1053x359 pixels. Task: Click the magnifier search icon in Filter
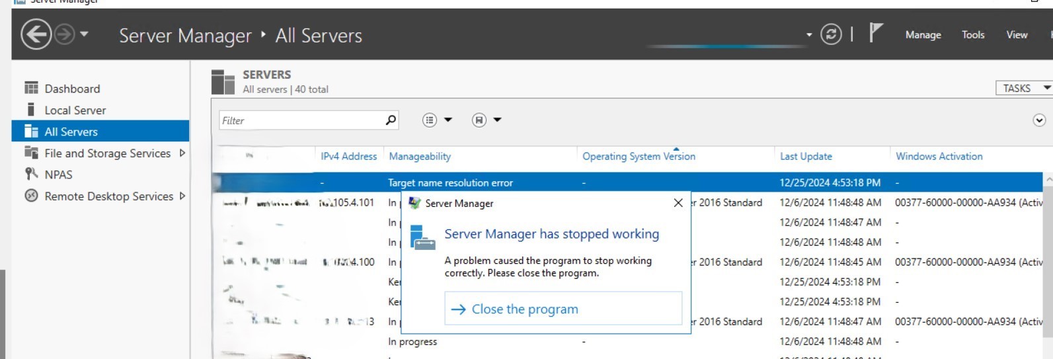click(x=391, y=120)
